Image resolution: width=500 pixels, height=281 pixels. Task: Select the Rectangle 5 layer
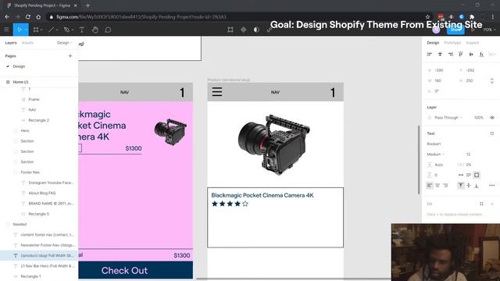[x=39, y=214]
